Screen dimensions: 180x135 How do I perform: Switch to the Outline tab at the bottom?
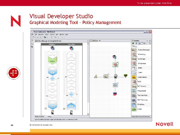39,116
